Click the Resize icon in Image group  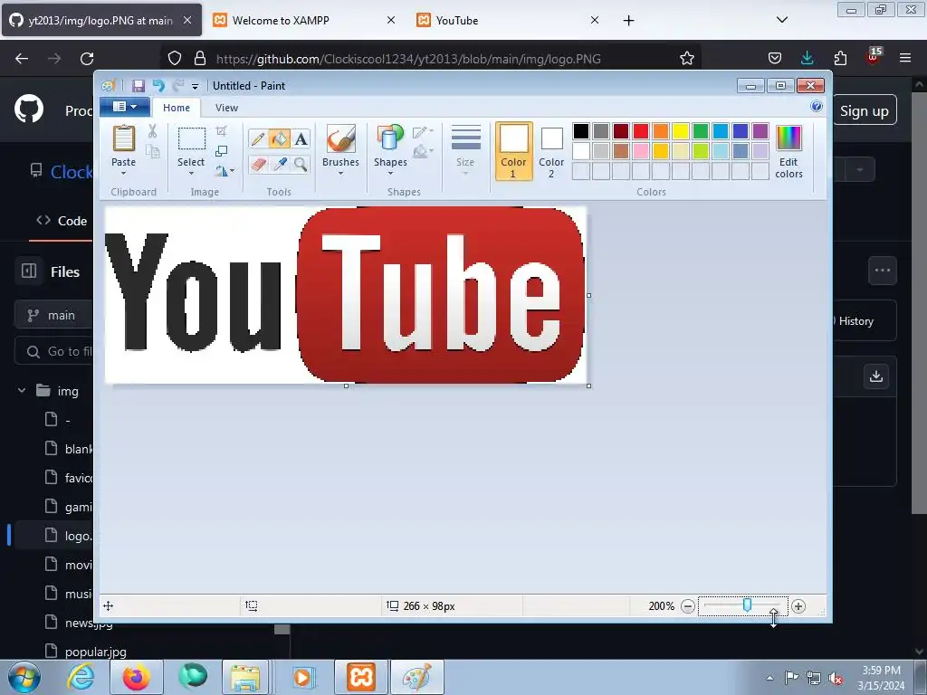221,151
